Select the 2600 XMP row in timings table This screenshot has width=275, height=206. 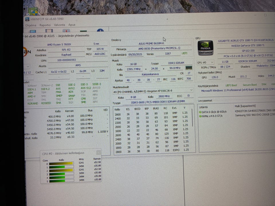point(152,134)
